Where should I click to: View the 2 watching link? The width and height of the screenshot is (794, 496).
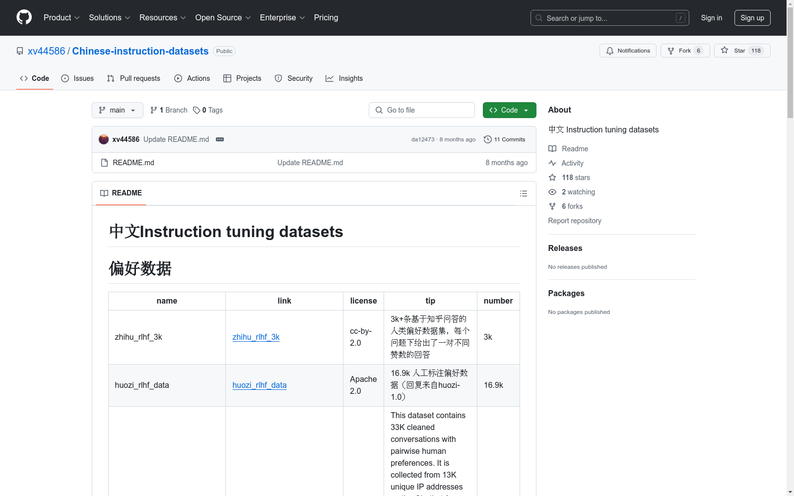coord(572,192)
